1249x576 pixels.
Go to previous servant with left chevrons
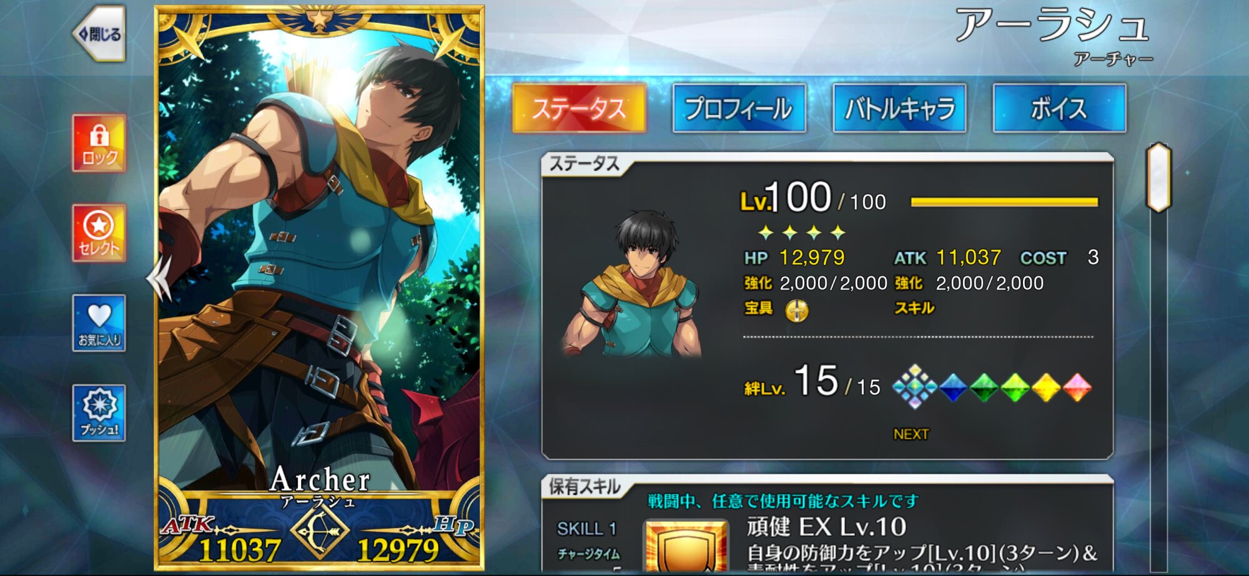pos(159,278)
